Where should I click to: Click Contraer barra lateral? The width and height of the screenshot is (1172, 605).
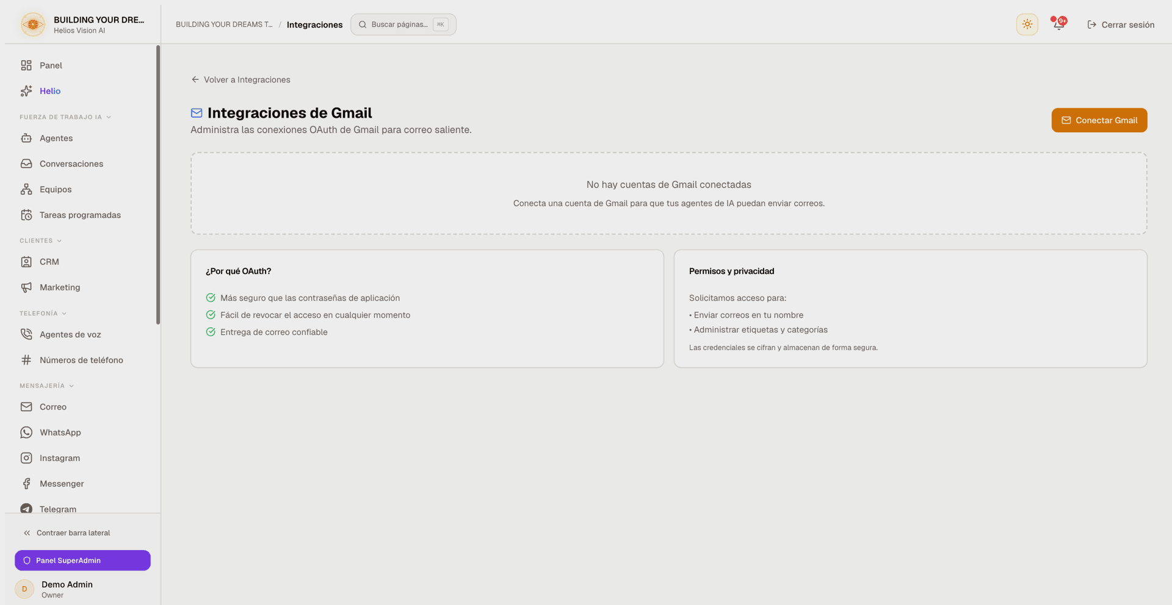tap(67, 533)
